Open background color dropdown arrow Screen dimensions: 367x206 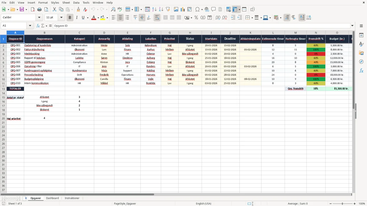[107, 18]
